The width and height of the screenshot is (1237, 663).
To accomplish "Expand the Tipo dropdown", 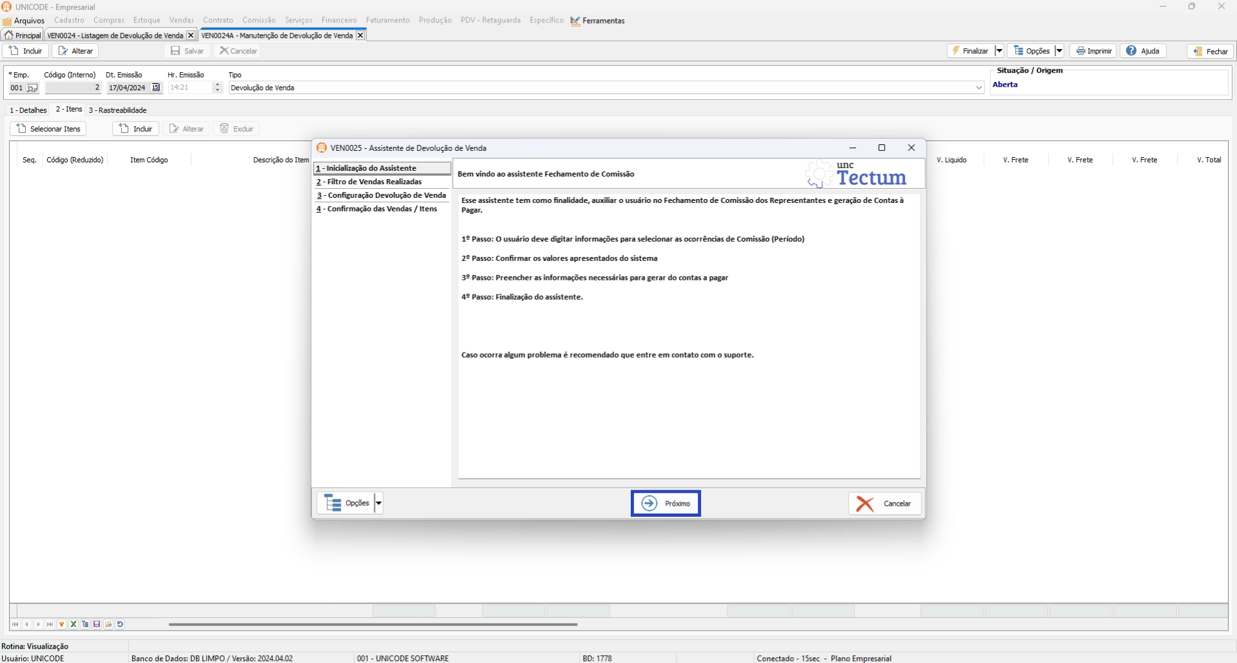I will 978,88.
